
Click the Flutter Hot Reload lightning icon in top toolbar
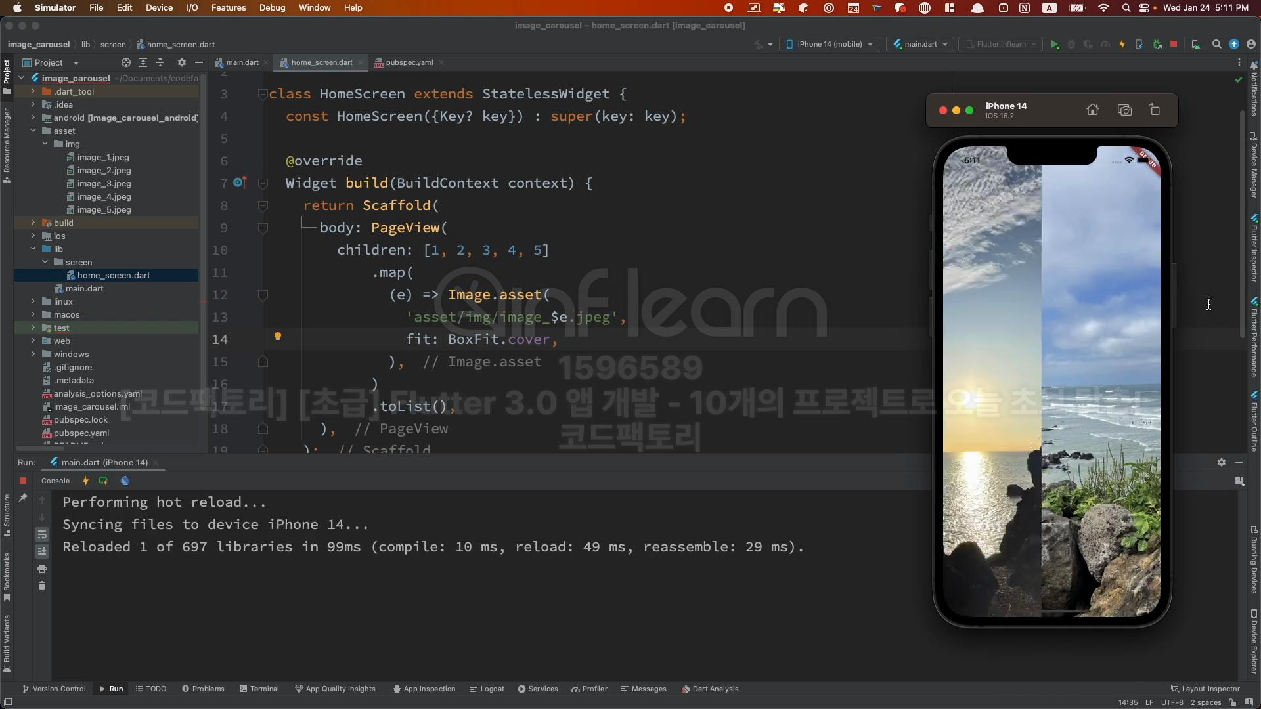pyautogui.click(x=1122, y=45)
